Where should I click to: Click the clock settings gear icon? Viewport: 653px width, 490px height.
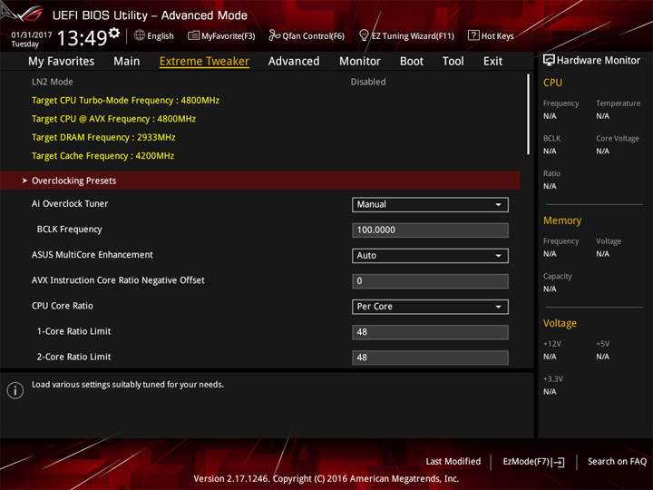click(113, 33)
